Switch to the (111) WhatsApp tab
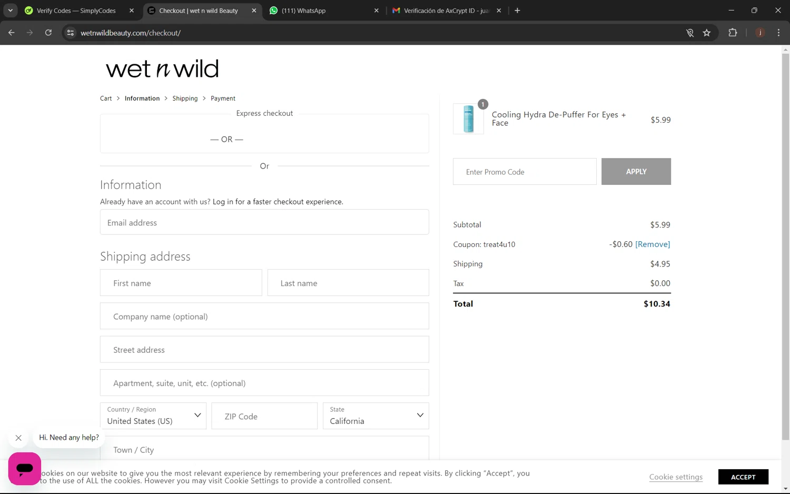The height and width of the screenshot is (494, 790). 303,11
